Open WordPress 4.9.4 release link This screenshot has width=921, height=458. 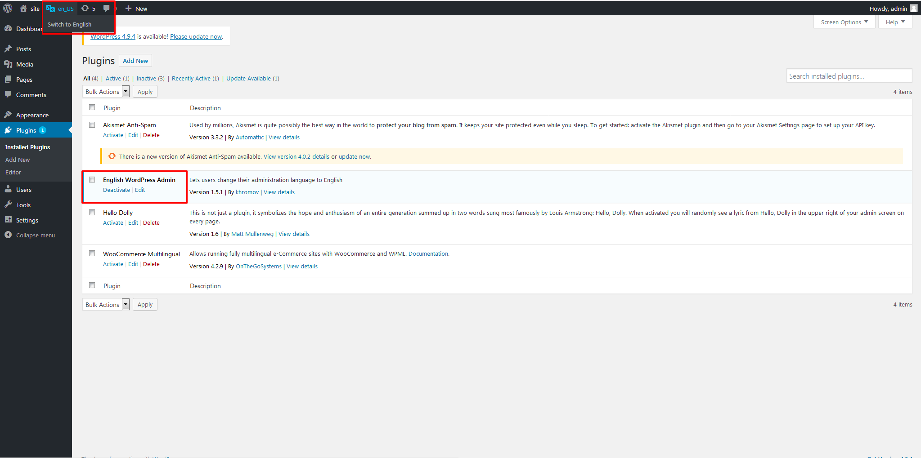click(x=113, y=36)
